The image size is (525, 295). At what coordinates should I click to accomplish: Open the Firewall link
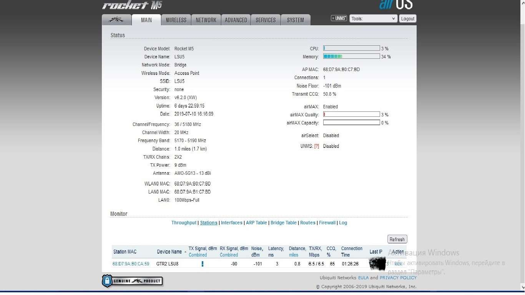[x=327, y=223]
